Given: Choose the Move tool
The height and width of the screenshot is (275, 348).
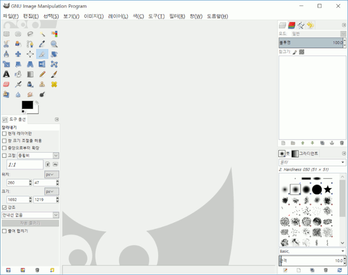Looking at the screenshot, I should point(18,54).
